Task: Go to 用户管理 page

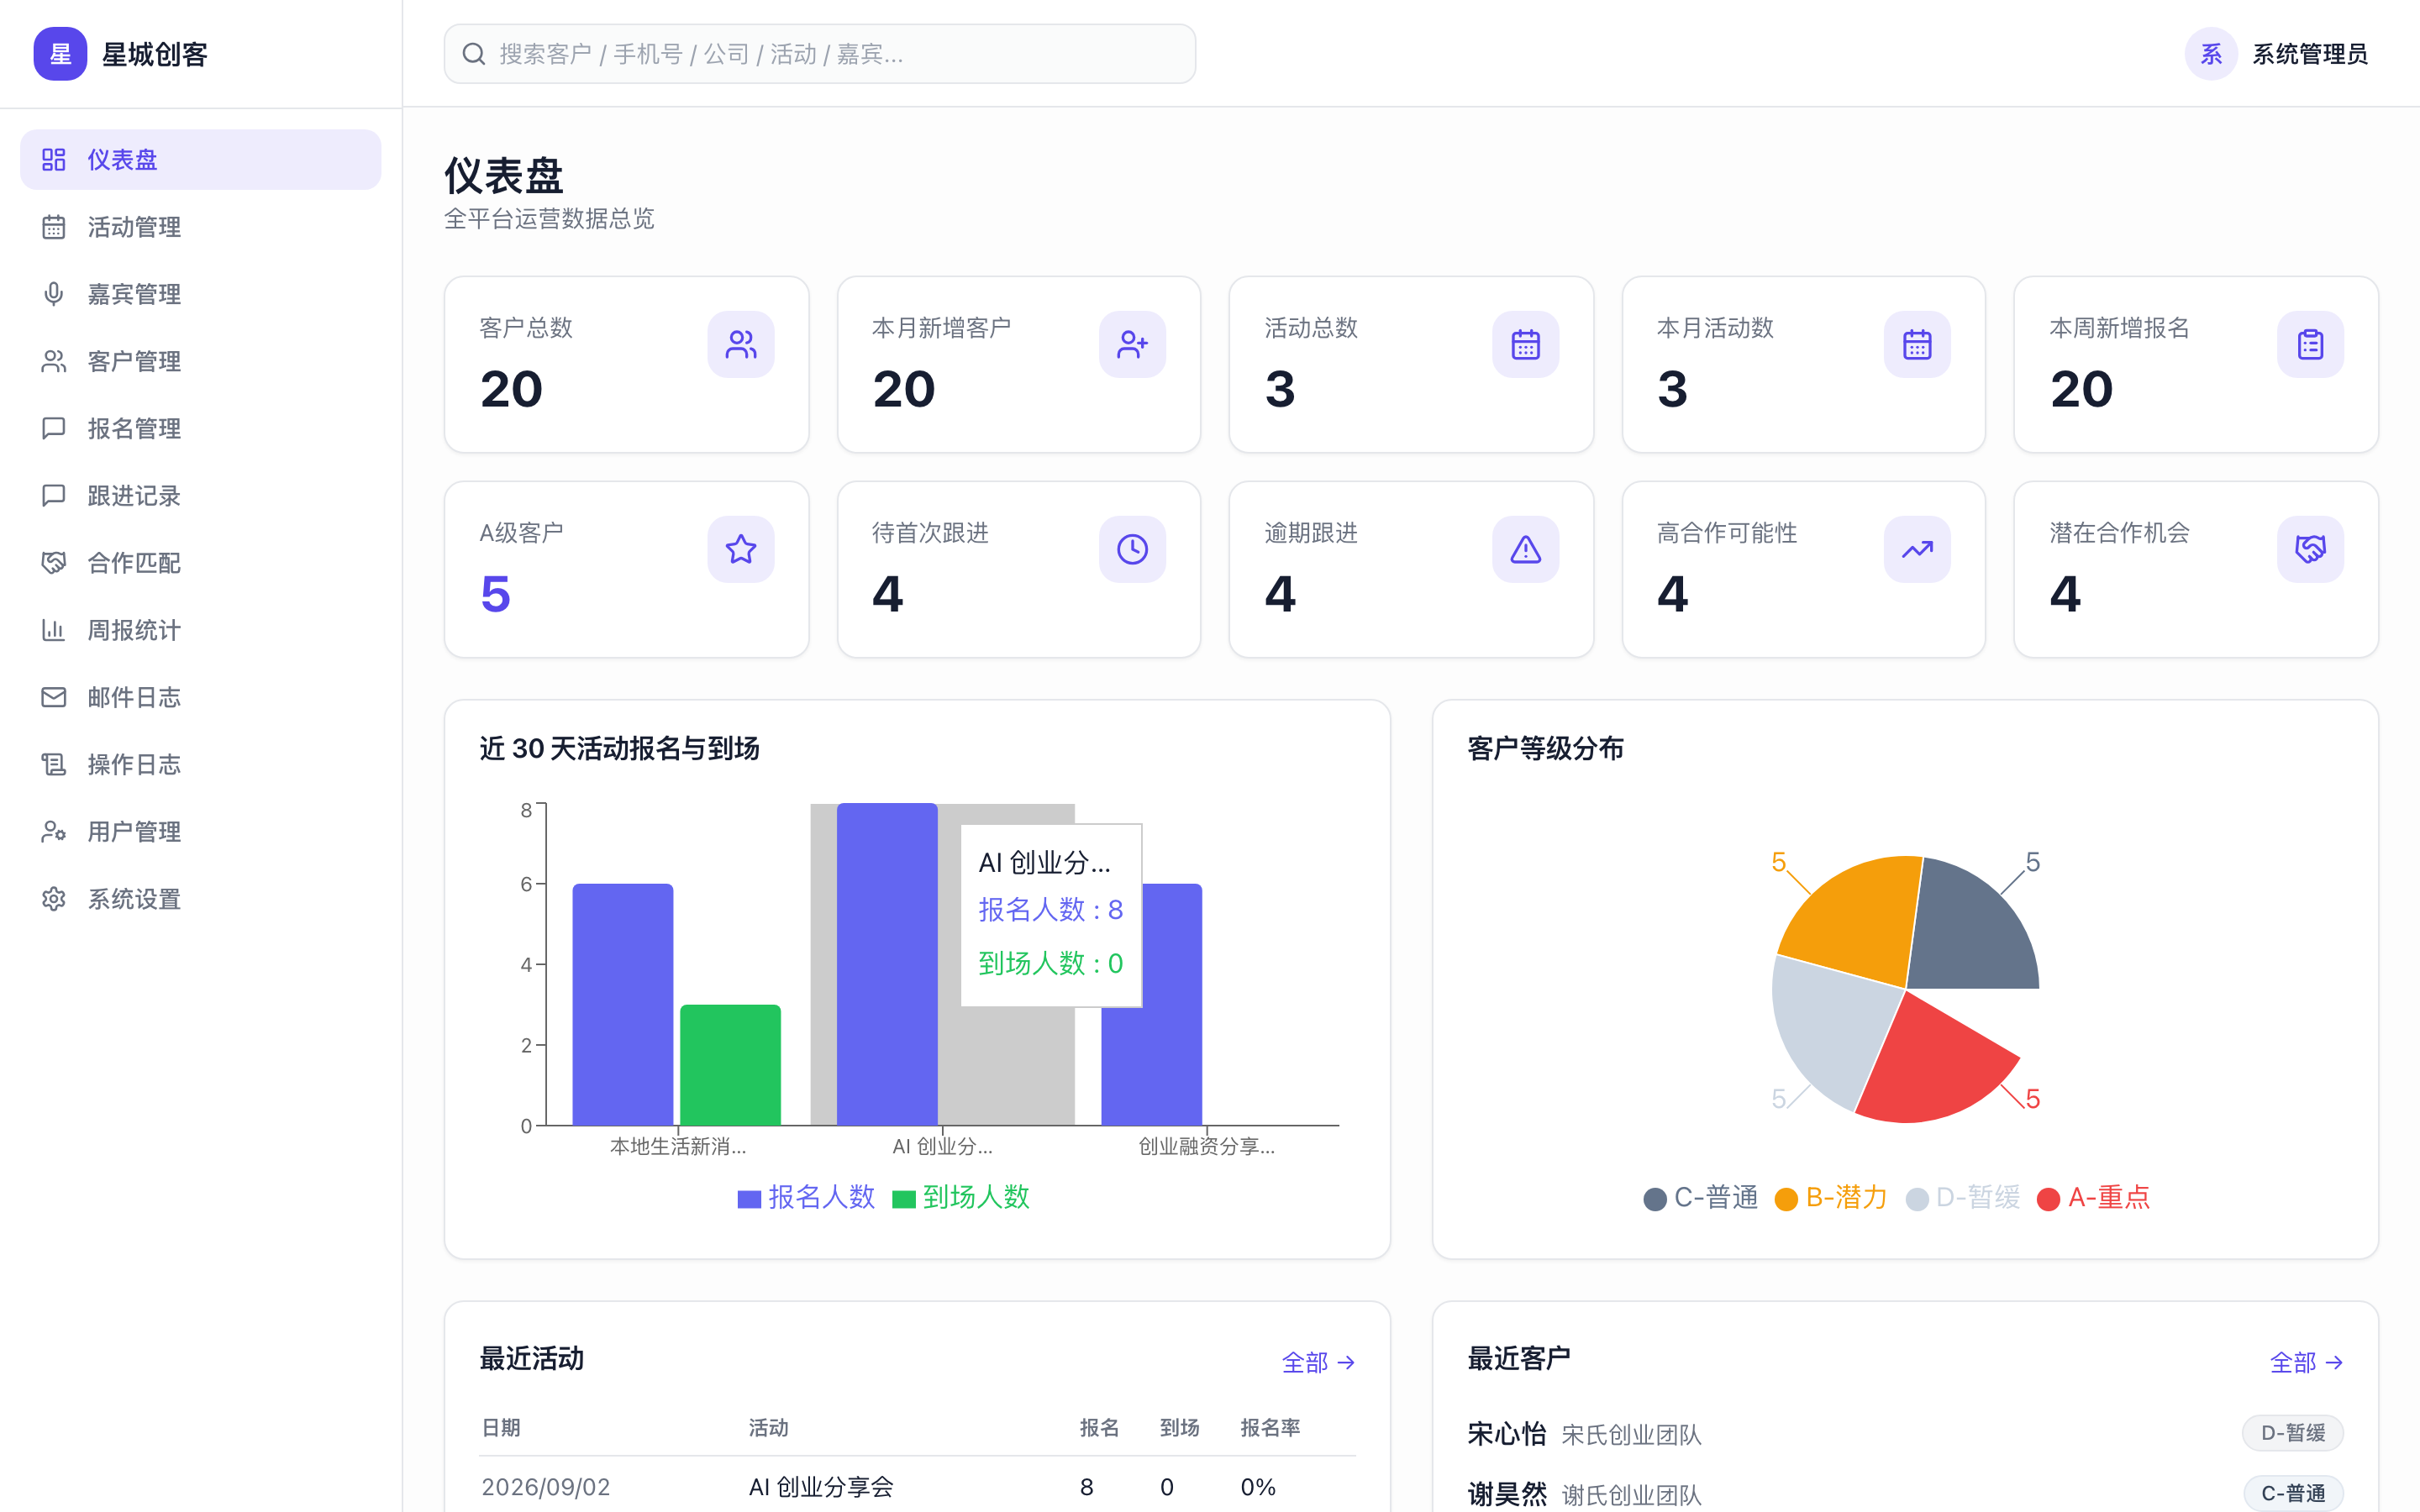Action: [200, 832]
